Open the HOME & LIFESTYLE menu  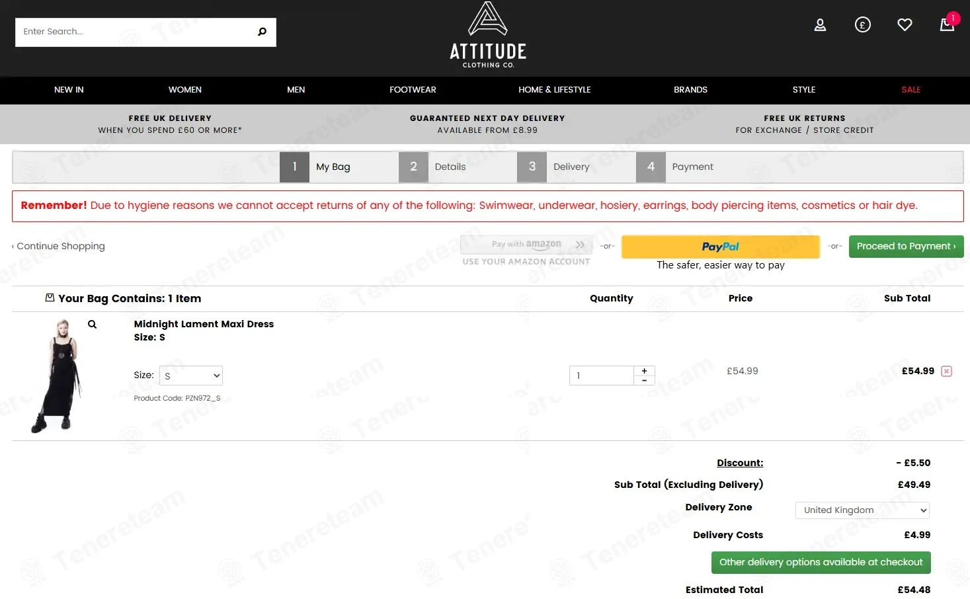pos(555,90)
